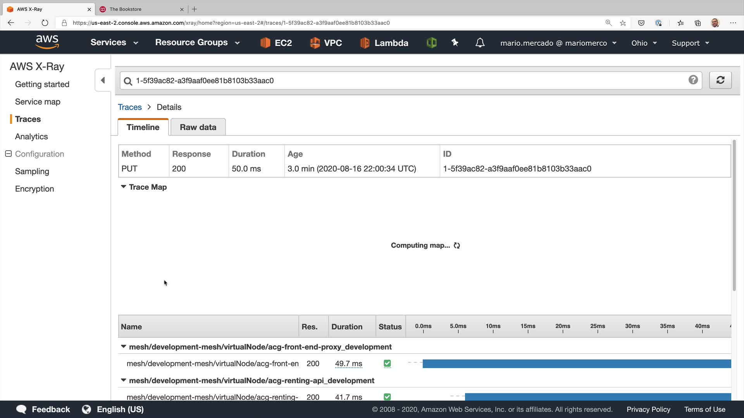Click the AWS logo home icon
744x418 pixels.
coord(47,42)
